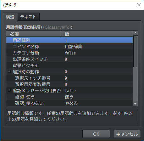Select the 出現条件スイッチ row
This screenshot has height=141, width=144.
(69, 59)
